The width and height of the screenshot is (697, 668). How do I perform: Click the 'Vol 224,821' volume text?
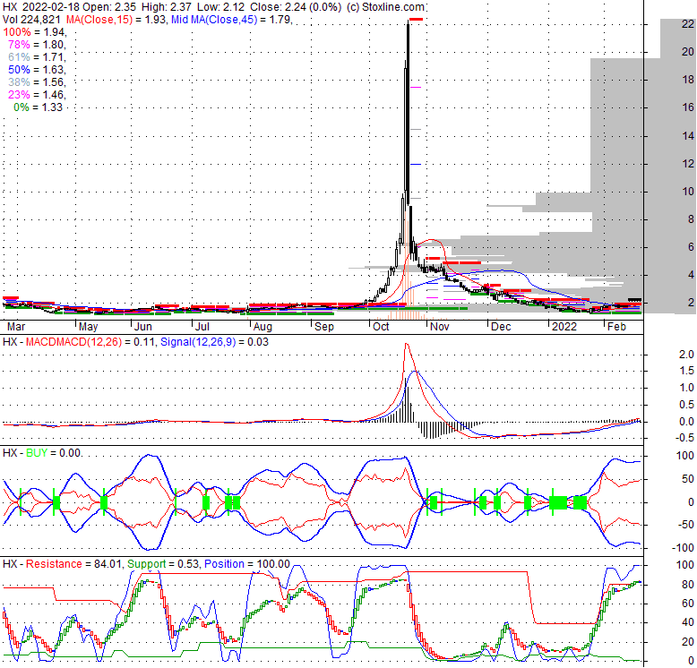click(31, 20)
